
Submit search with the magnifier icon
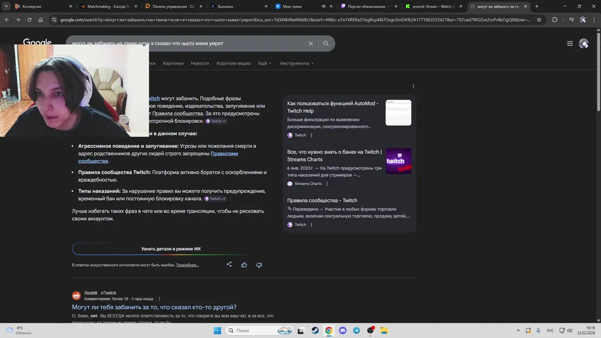click(326, 43)
